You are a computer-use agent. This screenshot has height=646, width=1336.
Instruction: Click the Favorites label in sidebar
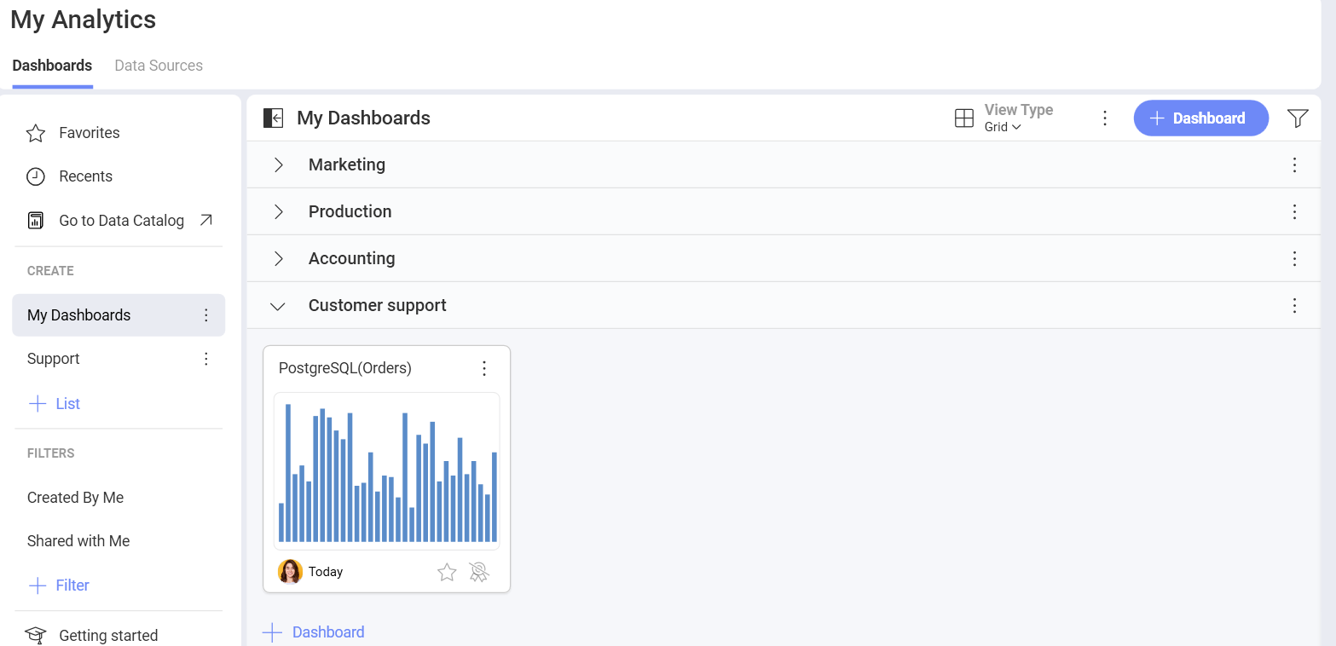[x=90, y=133]
